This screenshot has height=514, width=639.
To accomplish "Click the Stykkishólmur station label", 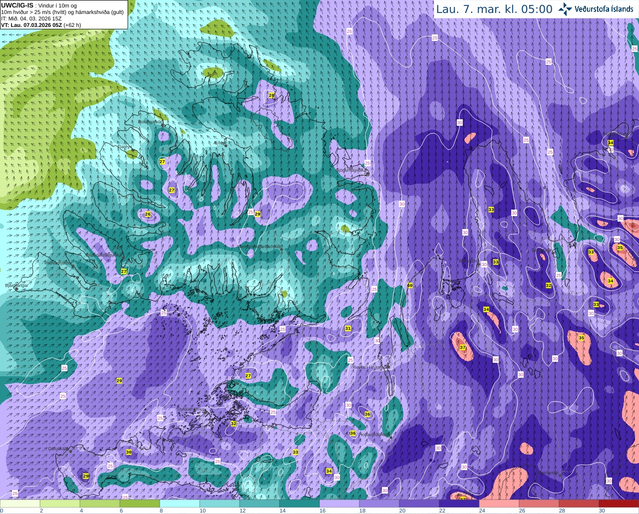I will tap(191, 409).
